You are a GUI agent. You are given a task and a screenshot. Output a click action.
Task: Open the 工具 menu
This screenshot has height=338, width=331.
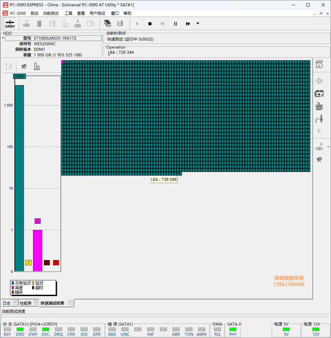point(68,13)
